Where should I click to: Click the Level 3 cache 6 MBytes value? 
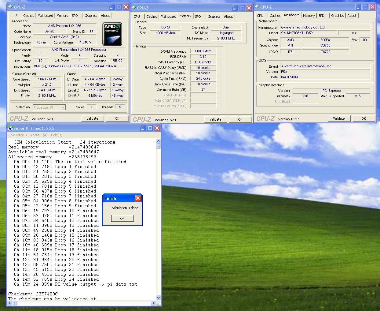(x=95, y=96)
